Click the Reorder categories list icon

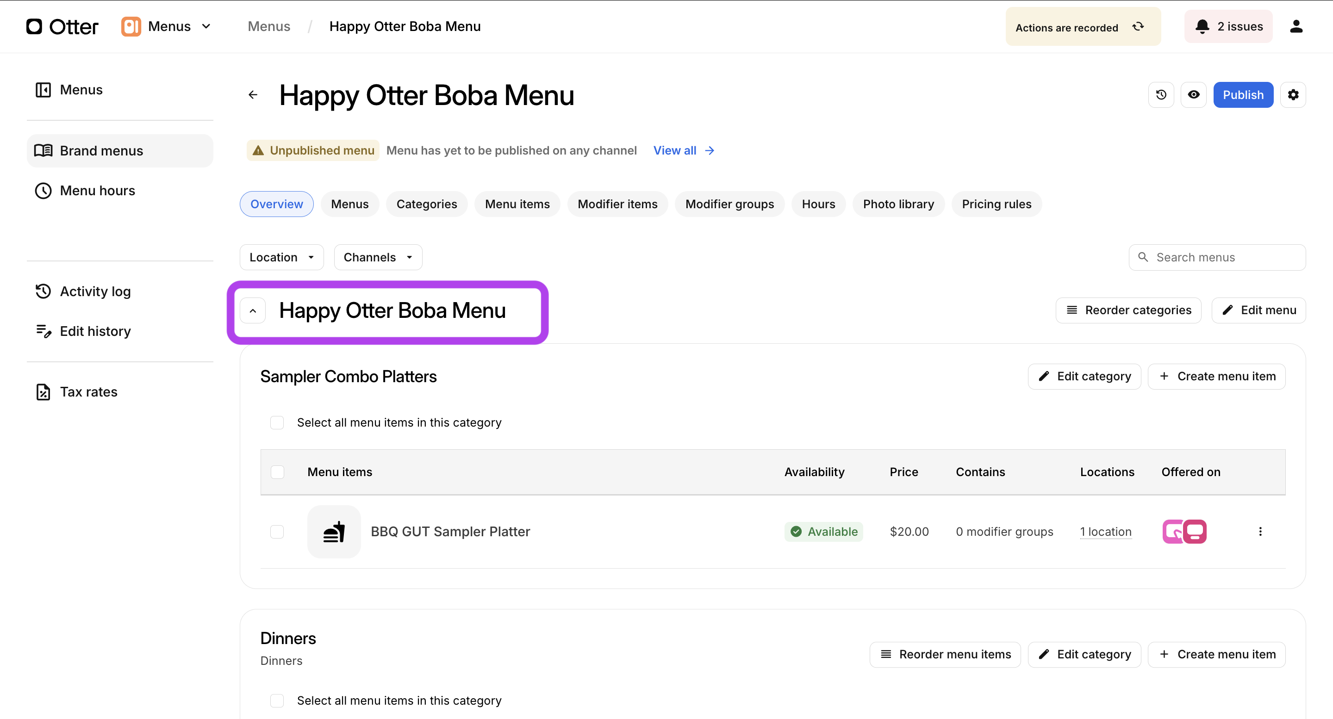point(1071,310)
